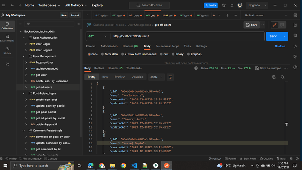
Task: Open the notifications bell
Action: [x=232, y=5]
